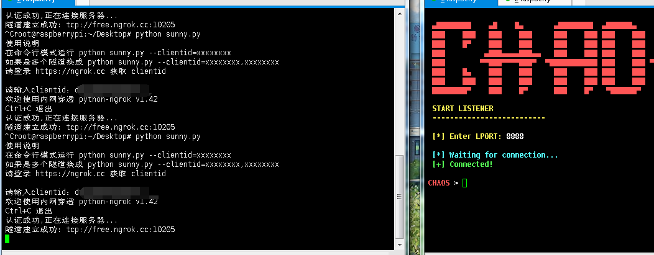654x255 pixels.
Task: Click the START LISTENER heading text
Action: pos(463,109)
